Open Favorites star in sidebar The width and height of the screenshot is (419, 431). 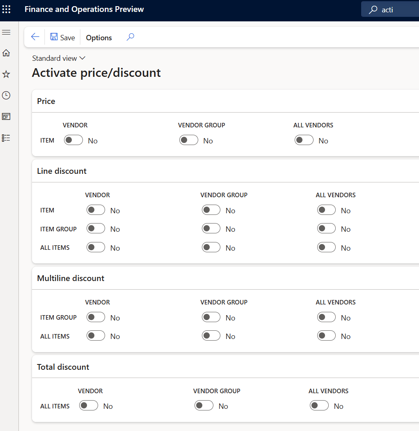pyautogui.click(x=6, y=74)
